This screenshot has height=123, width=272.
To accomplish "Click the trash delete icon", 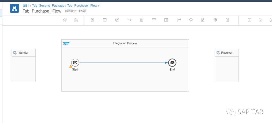I will pos(142,20).
